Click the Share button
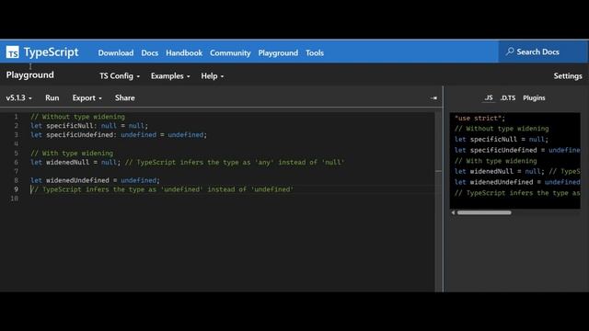 pos(125,98)
